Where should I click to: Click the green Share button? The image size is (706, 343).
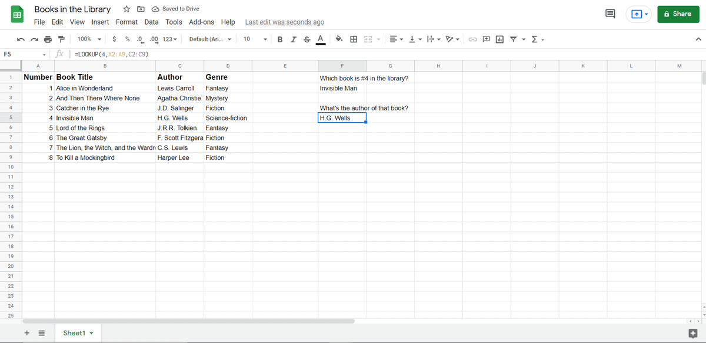[x=678, y=14]
